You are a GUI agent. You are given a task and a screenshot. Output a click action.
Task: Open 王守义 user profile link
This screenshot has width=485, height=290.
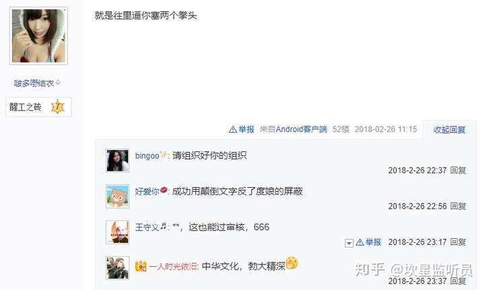pyautogui.click(x=147, y=227)
